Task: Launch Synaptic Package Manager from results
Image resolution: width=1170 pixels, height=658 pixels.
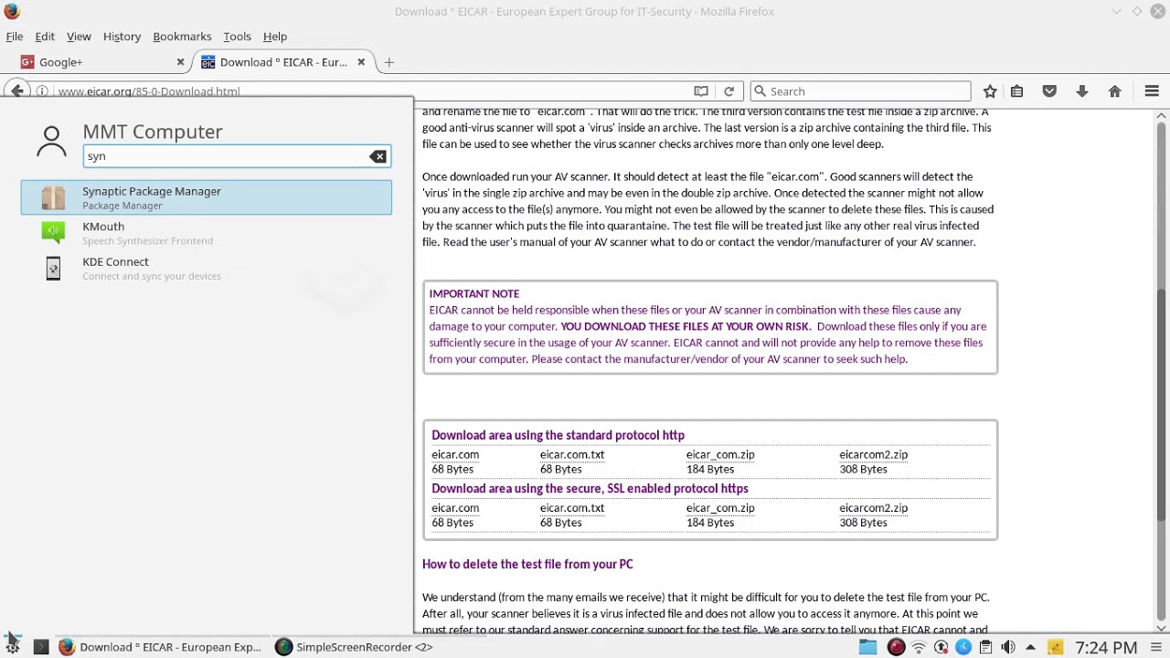Action: click(x=207, y=197)
